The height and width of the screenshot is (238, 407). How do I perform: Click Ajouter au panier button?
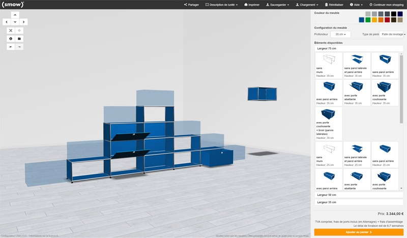(359, 232)
